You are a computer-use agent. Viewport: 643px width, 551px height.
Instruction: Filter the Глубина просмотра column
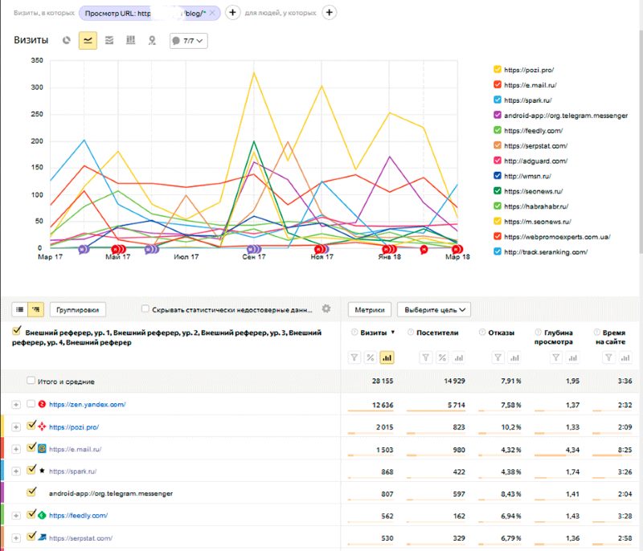click(556, 357)
